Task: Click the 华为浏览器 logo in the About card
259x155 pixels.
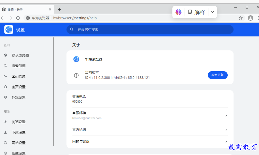Action: (x=76, y=59)
